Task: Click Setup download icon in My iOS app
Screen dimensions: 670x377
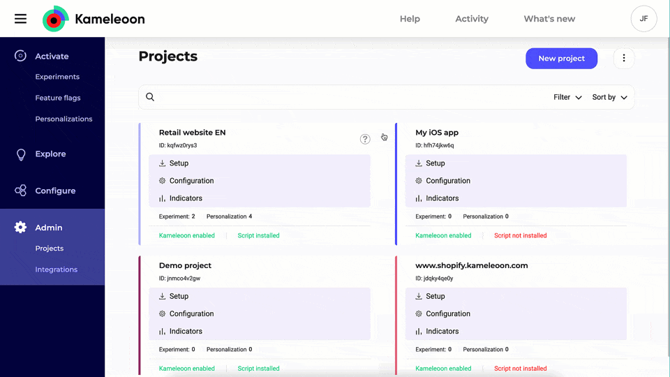Action: point(419,163)
